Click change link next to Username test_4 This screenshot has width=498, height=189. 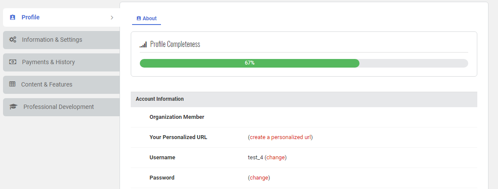pyautogui.click(x=276, y=158)
